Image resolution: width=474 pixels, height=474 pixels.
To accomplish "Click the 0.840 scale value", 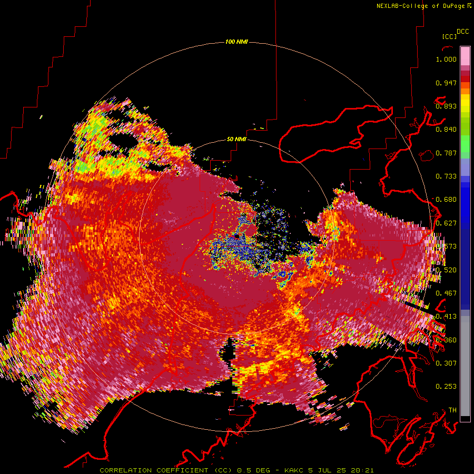I will 446,130.
